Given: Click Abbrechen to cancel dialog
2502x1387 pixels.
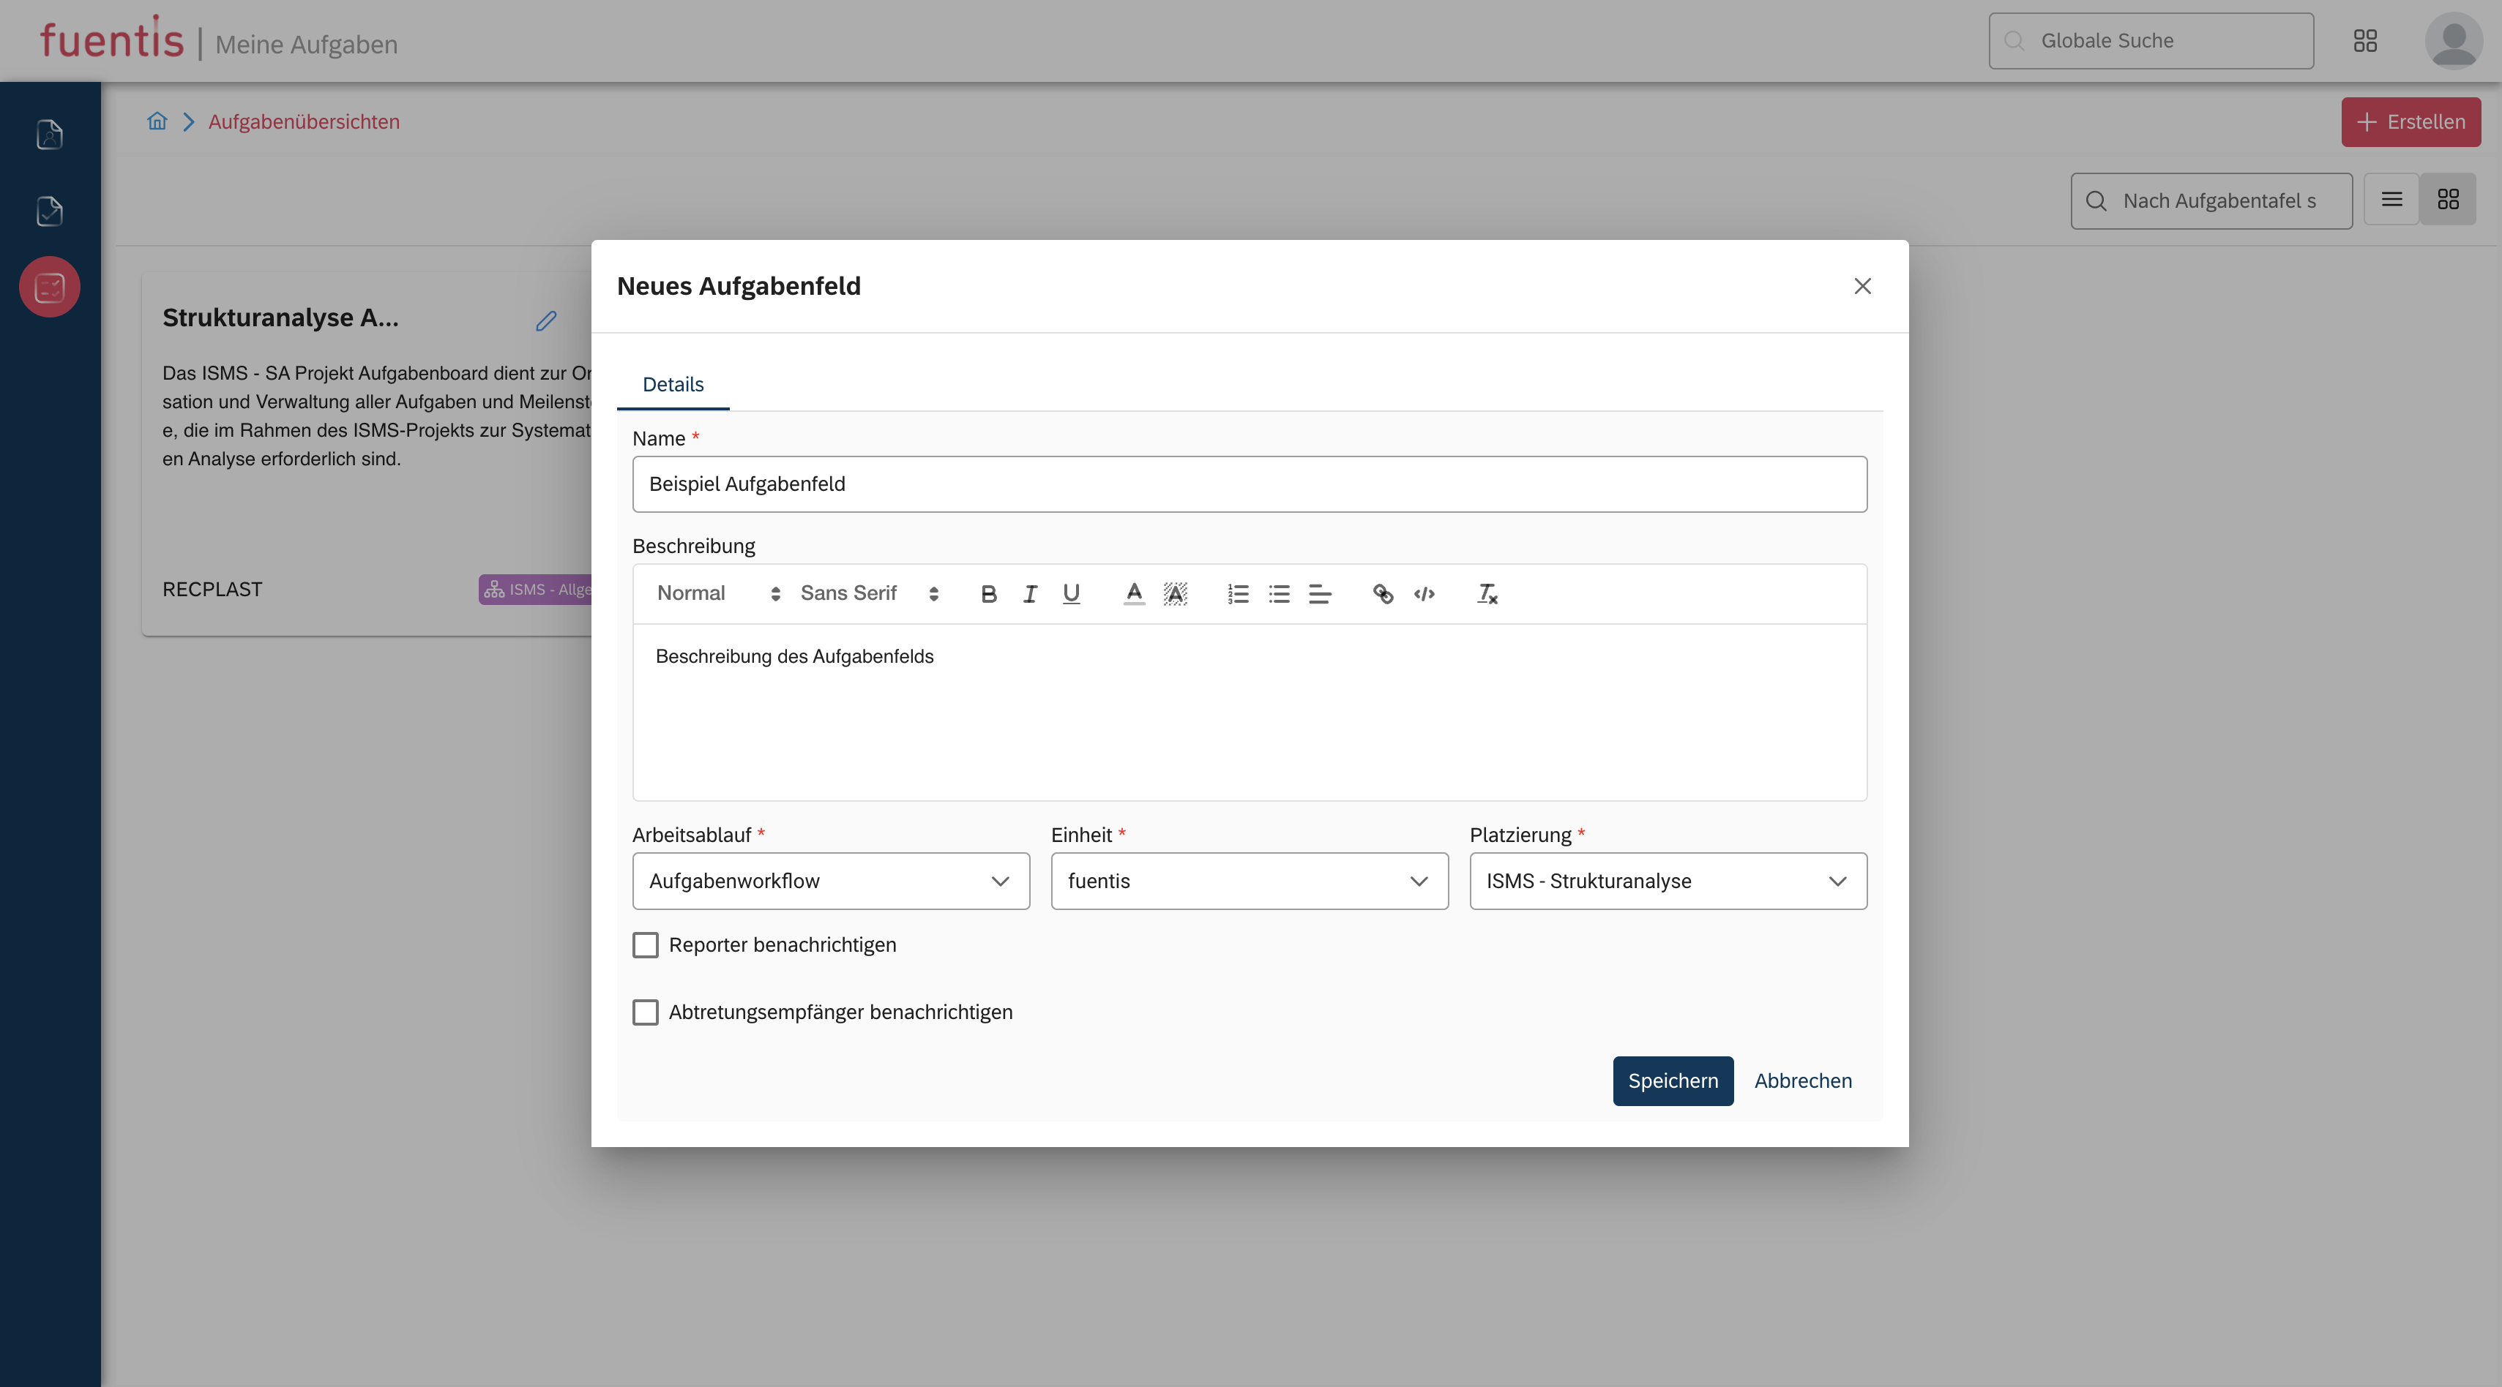Looking at the screenshot, I should [x=1803, y=1080].
